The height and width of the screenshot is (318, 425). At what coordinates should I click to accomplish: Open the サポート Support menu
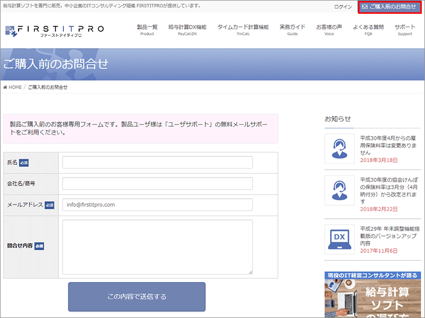pyautogui.click(x=405, y=30)
